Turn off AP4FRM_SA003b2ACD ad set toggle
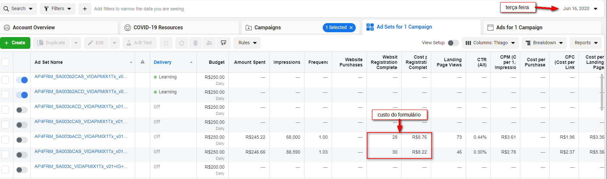 click(x=22, y=95)
